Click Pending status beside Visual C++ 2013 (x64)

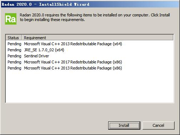coord(14,44)
